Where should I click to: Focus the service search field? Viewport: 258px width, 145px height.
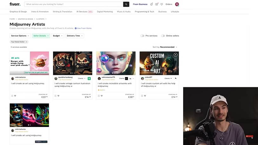pyautogui.click(x=74, y=4)
